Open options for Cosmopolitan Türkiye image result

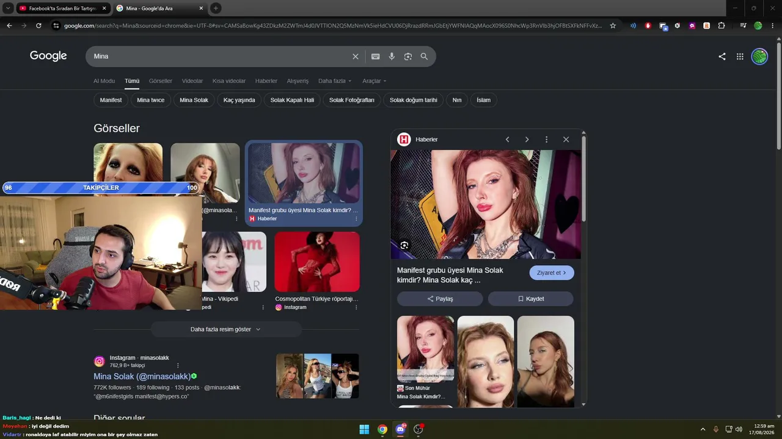point(356,307)
